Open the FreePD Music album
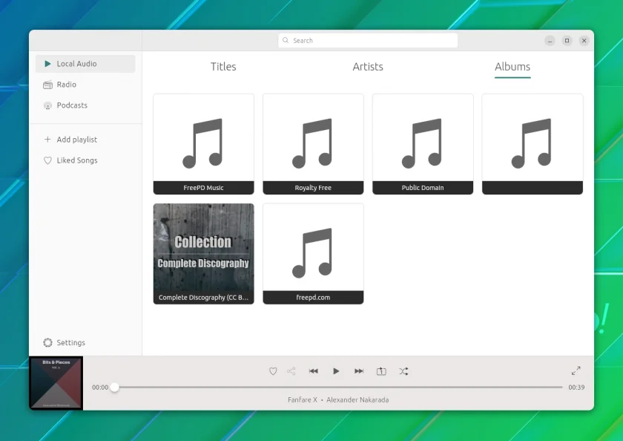This screenshot has width=623, height=441. [203, 144]
